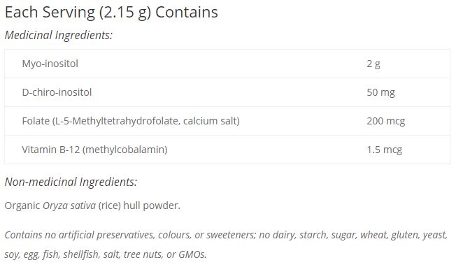Click the Myo-inositol ingredient name
463x274 pixels.
pos(50,64)
